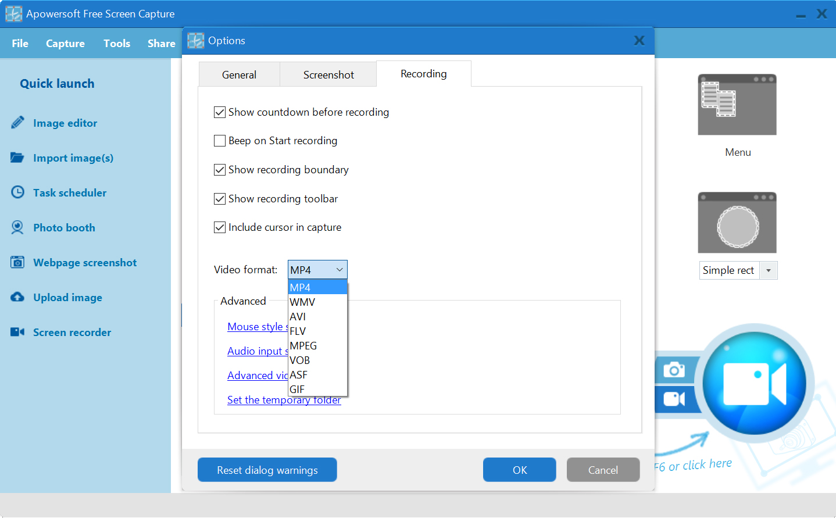Switch to small camera screenshot mode icon
836x518 pixels.
(674, 370)
